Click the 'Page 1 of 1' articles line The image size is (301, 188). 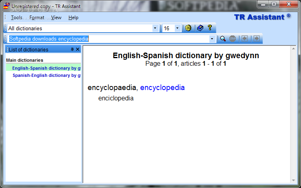tap(186, 64)
